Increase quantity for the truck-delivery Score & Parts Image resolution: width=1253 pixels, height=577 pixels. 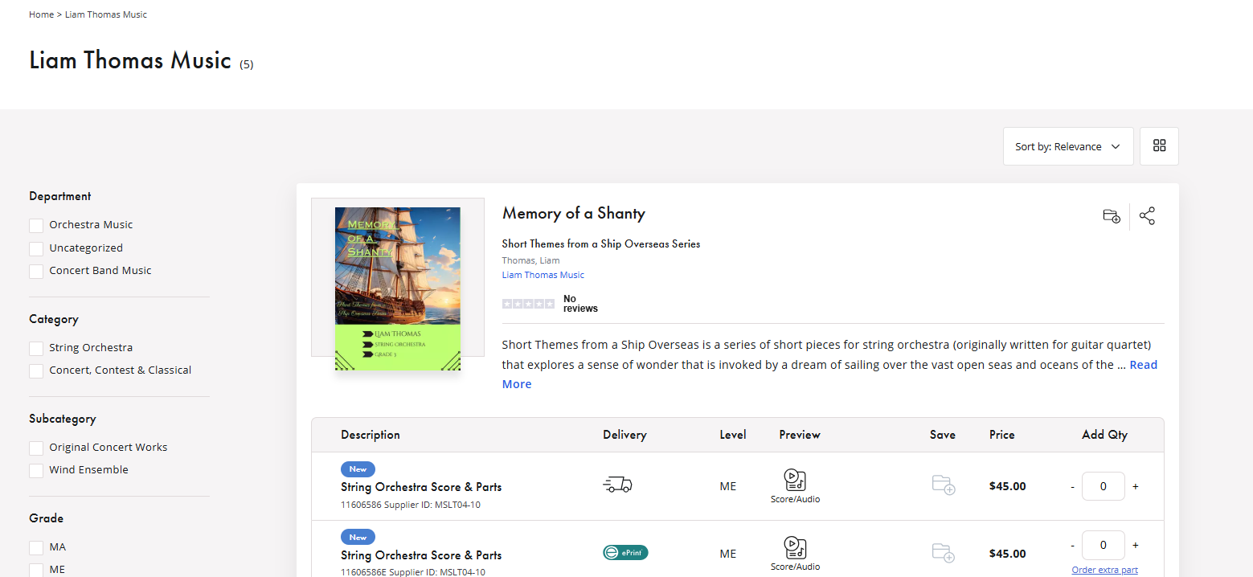point(1136,486)
